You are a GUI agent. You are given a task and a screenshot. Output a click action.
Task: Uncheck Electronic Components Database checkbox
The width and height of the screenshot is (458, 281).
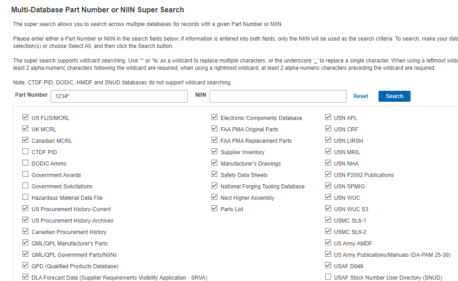(215, 117)
